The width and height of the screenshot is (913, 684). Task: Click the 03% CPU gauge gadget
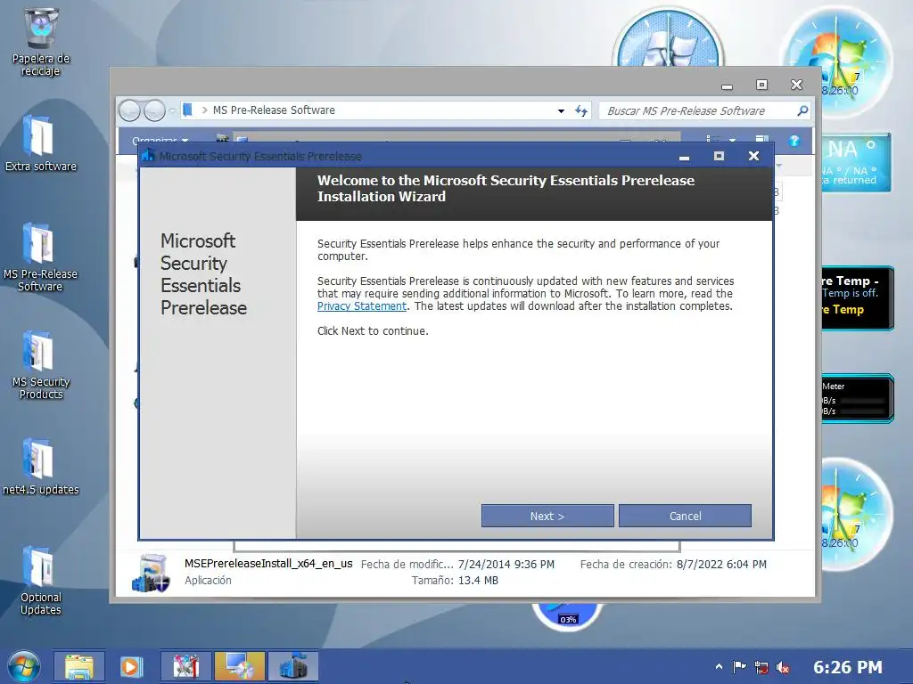pyautogui.click(x=567, y=617)
